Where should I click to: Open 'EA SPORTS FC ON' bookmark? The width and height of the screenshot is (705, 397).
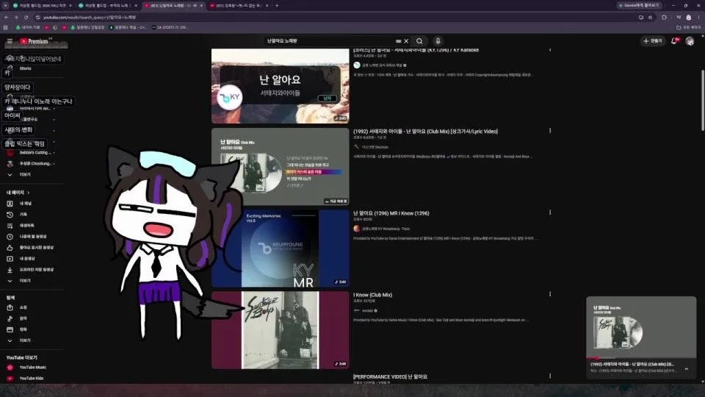tap(170, 27)
